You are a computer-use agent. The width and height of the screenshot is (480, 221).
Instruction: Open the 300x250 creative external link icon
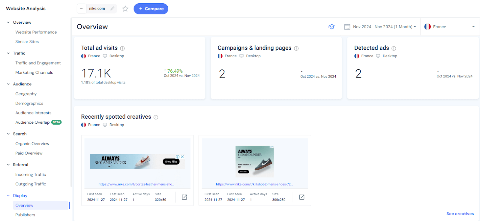pyautogui.click(x=302, y=197)
